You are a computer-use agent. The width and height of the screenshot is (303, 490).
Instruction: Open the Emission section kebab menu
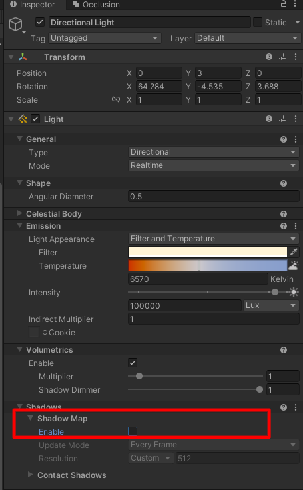(x=296, y=225)
